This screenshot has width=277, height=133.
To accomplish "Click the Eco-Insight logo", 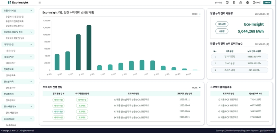I will (x=18, y=2).
